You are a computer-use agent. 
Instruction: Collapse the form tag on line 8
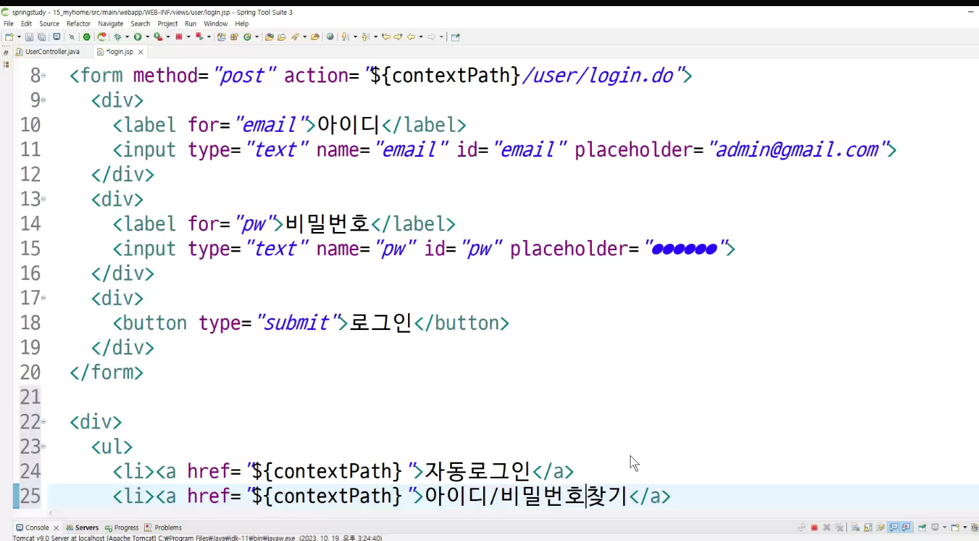[44, 76]
